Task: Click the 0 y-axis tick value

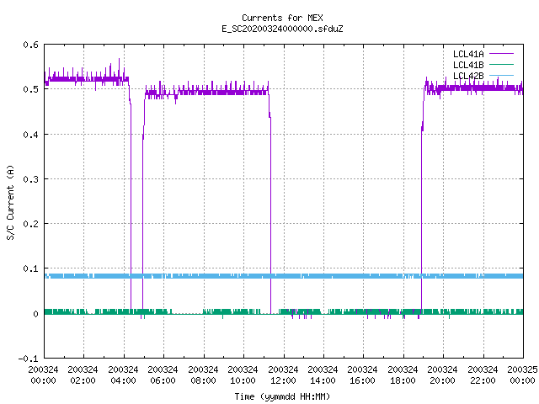Action: tap(35, 314)
